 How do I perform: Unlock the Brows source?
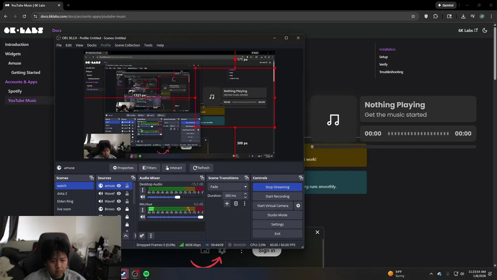127,209
